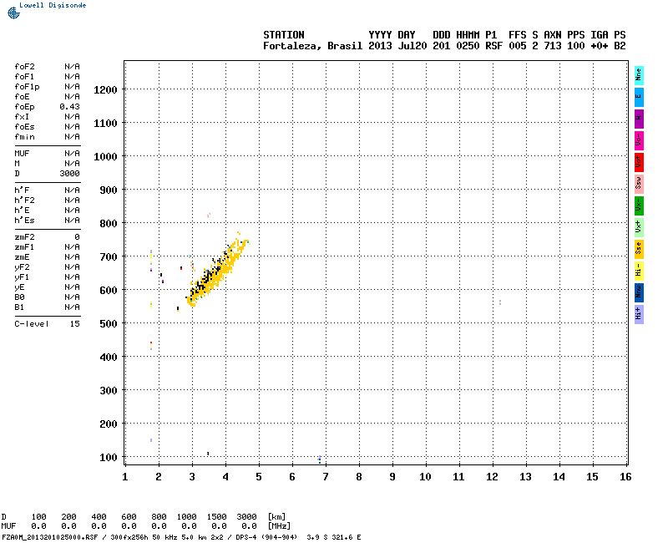
Task: Select the orange SSE legend swatch
Action: [639, 249]
